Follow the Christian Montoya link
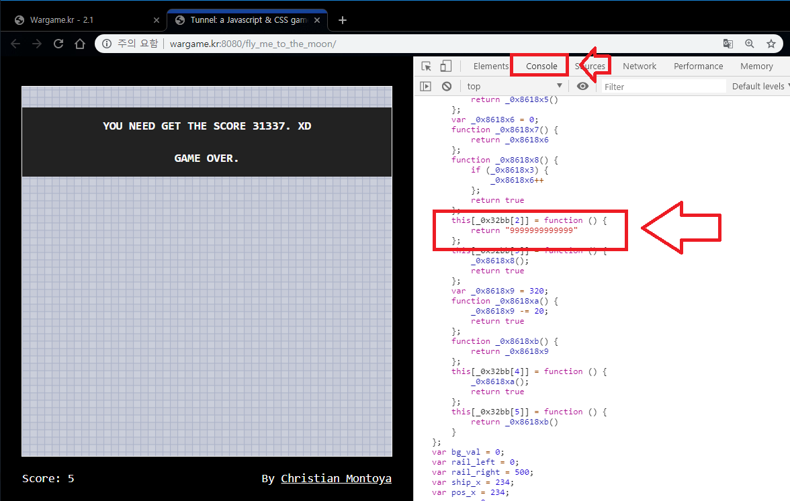Screen dimensions: 790x501 click(336, 478)
